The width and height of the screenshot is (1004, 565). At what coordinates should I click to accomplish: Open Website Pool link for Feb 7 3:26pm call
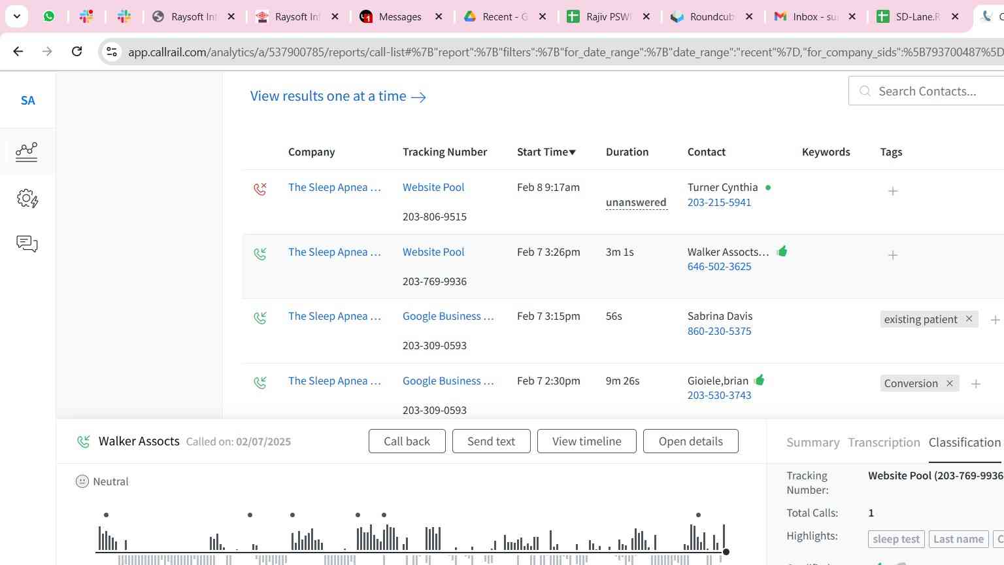(433, 252)
